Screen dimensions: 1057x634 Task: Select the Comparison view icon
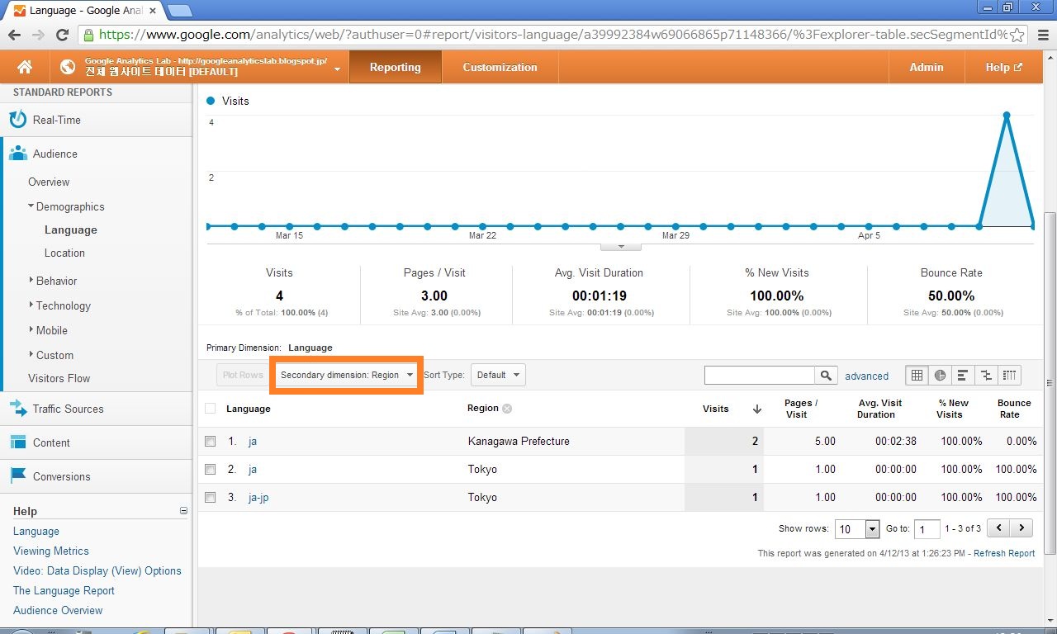click(x=986, y=375)
